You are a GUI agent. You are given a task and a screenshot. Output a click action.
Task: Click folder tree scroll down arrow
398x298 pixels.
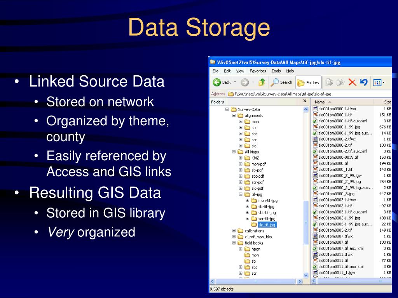[305, 275]
